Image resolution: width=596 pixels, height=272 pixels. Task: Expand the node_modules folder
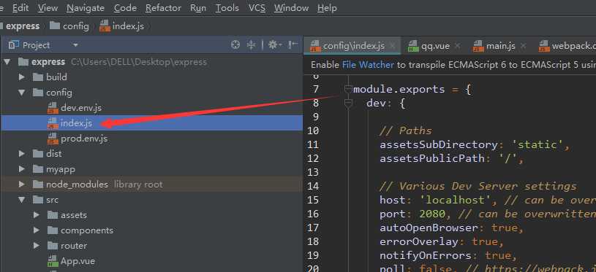pyautogui.click(x=22, y=184)
